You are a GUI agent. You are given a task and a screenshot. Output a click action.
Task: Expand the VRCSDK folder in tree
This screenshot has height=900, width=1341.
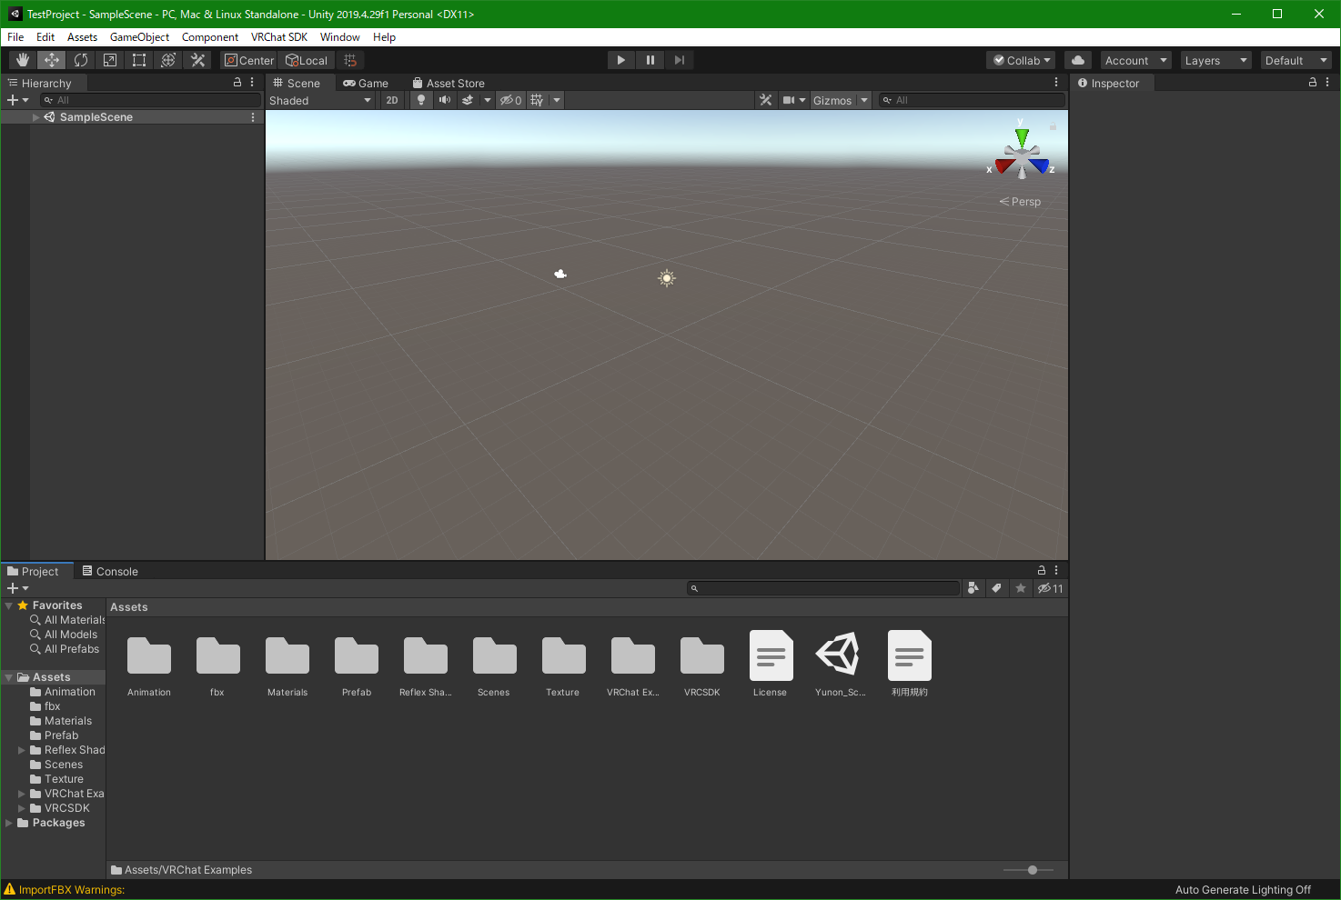[22, 808]
